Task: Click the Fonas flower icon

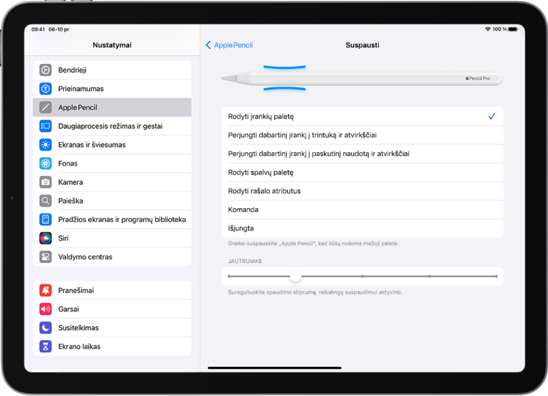Action: click(x=45, y=164)
